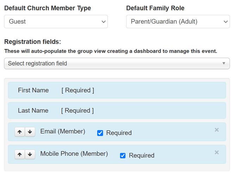Move Mobile Phone (Member) field up
This screenshot has height=174, width=236.
[x=20, y=154]
